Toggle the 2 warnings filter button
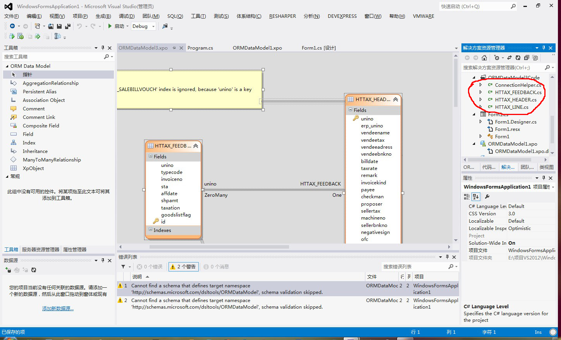The image size is (561, 340). tap(183, 267)
